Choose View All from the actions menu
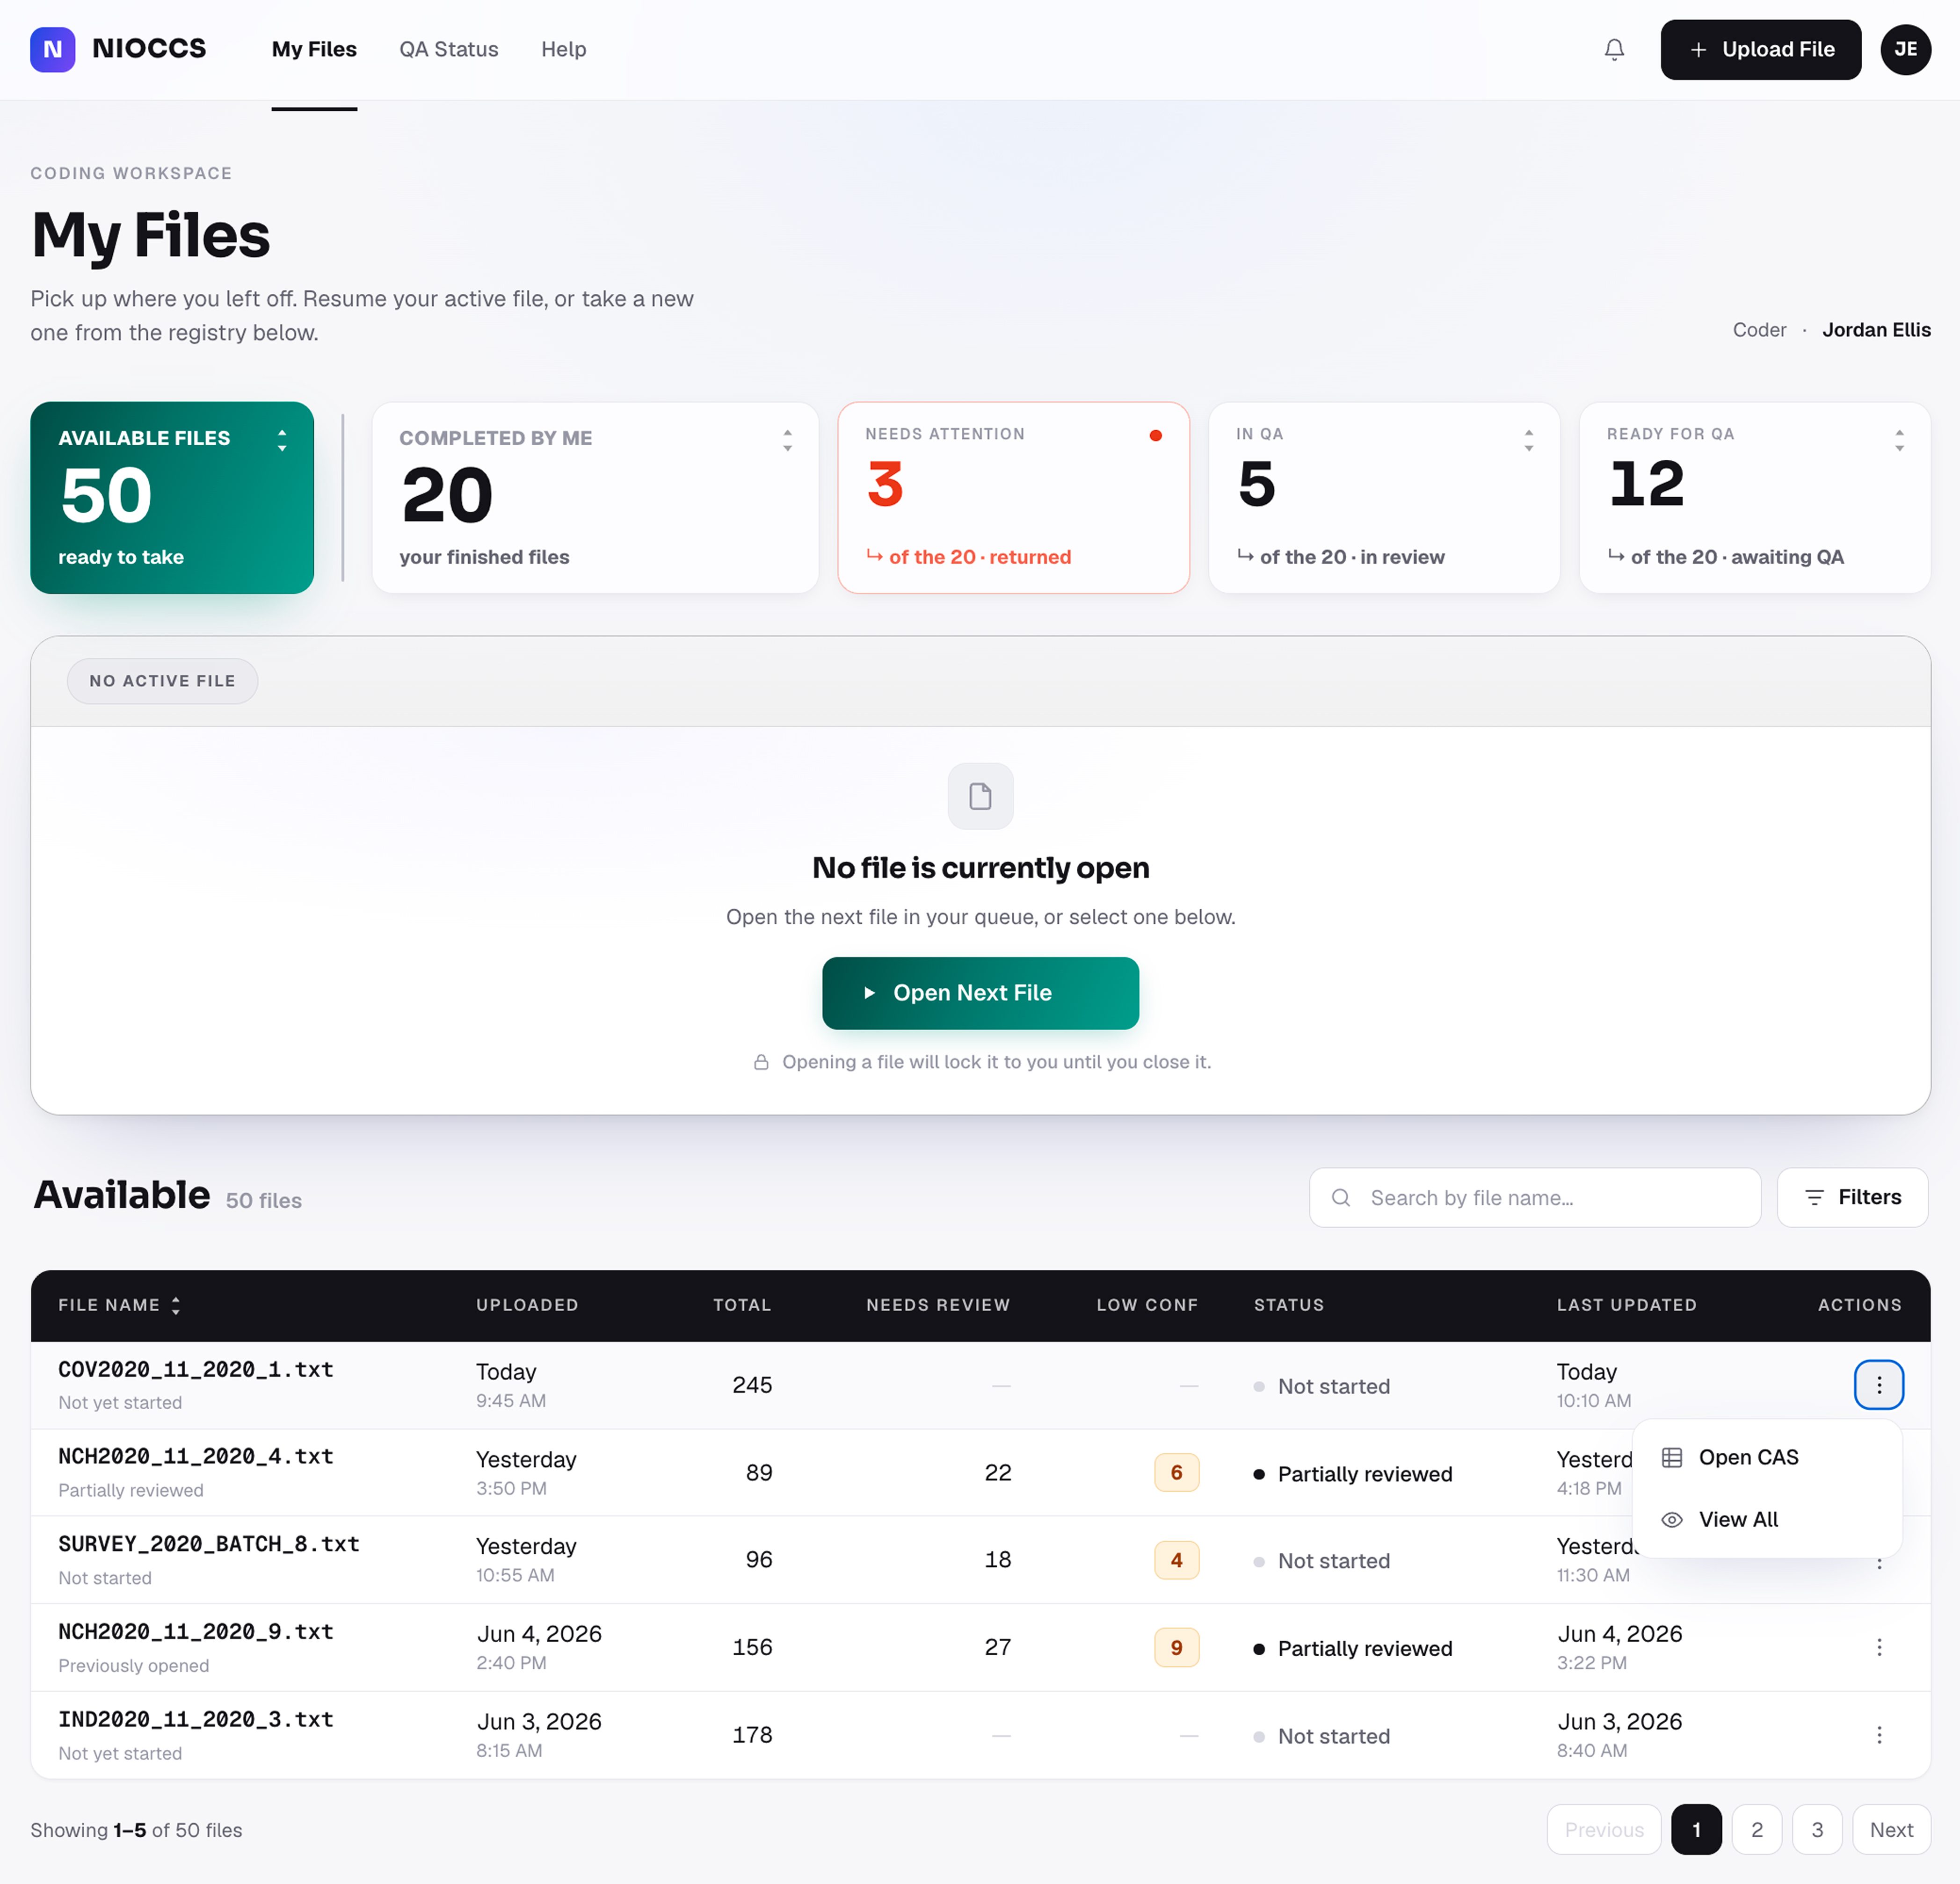This screenshot has width=1960, height=1884. [1766, 1519]
